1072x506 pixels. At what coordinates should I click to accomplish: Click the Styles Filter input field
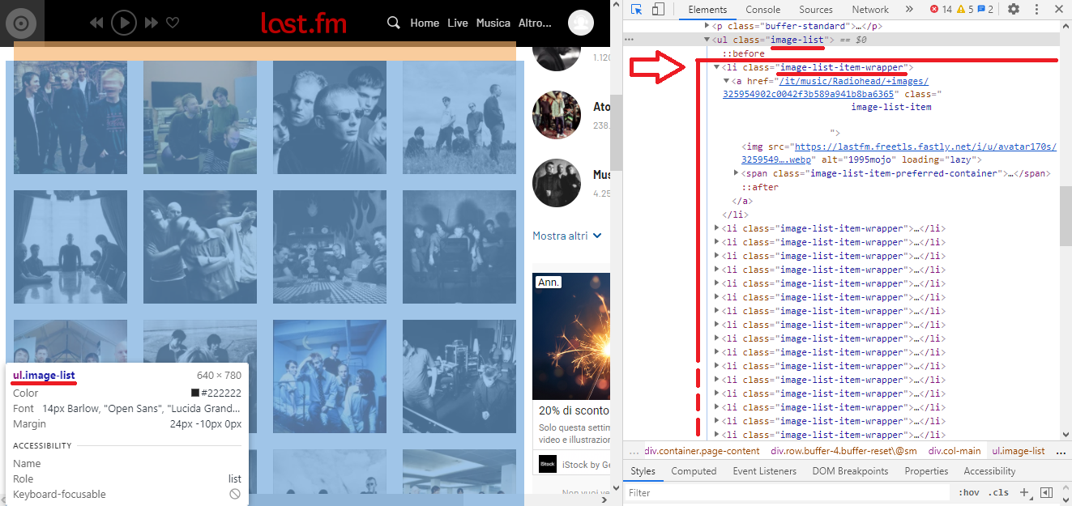click(x=788, y=492)
